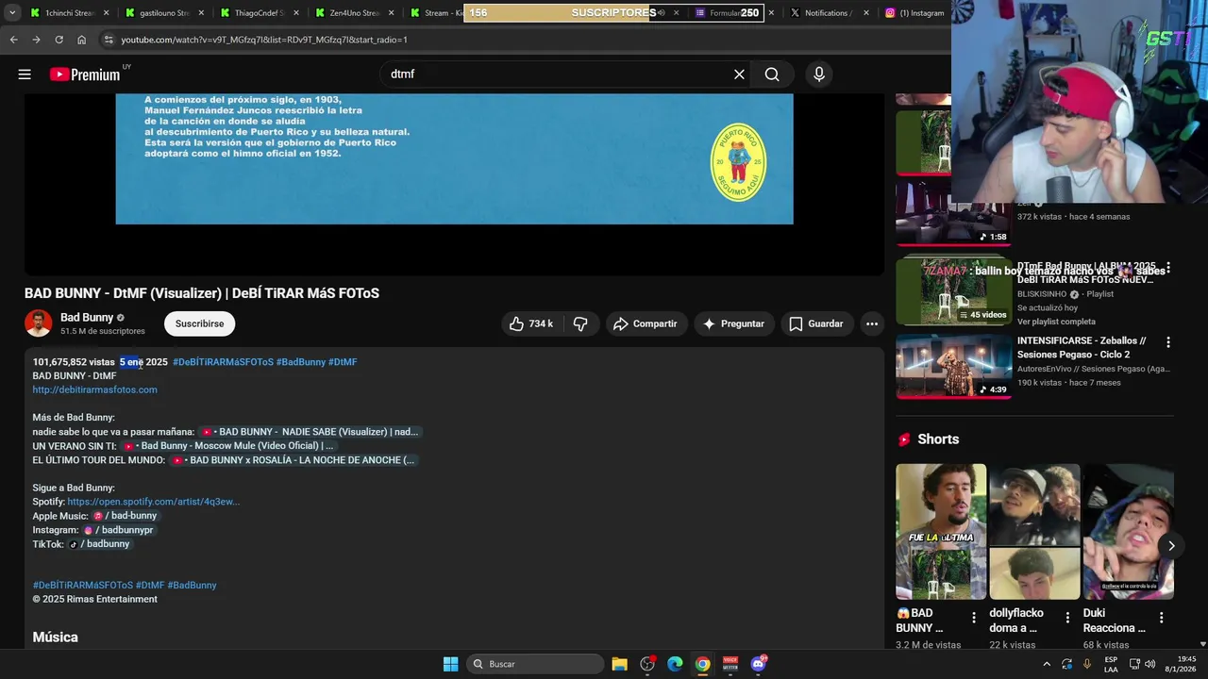Open the Spotify artist link
The width and height of the screenshot is (1208, 679).
point(154,502)
